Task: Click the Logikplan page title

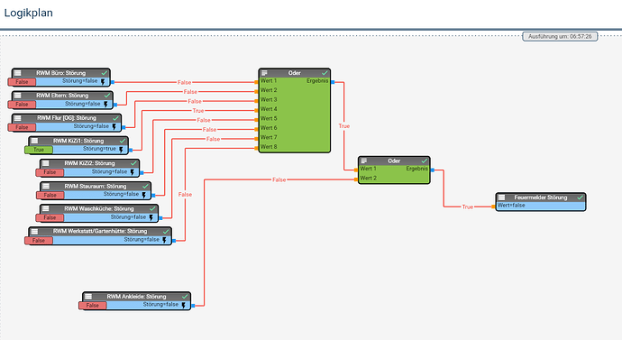Action: click(28, 13)
